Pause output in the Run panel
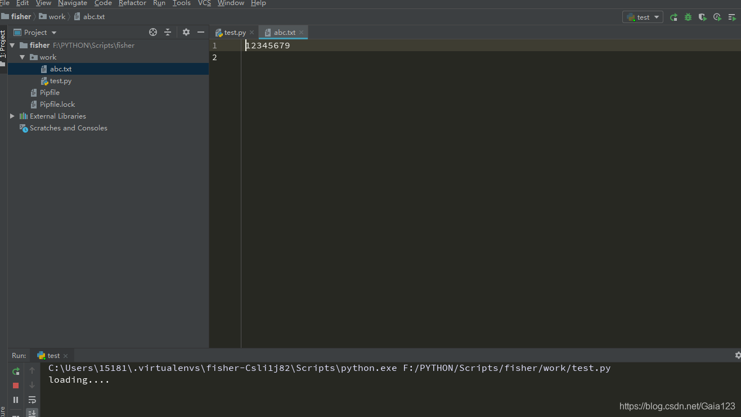Image resolution: width=741 pixels, height=417 pixels. tap(16, 400)
